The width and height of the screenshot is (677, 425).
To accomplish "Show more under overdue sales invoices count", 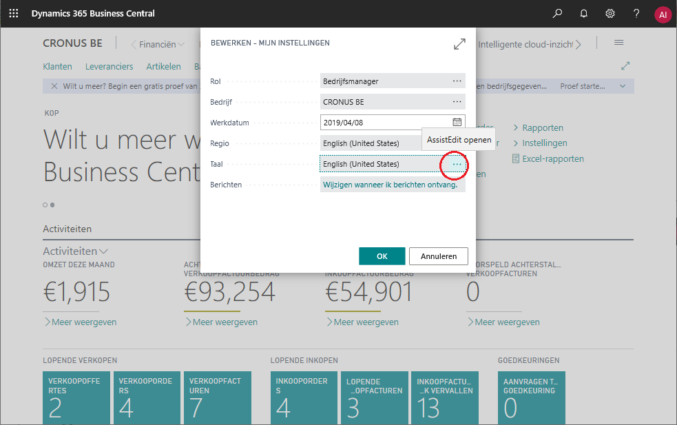I will [x=504, y=322].
